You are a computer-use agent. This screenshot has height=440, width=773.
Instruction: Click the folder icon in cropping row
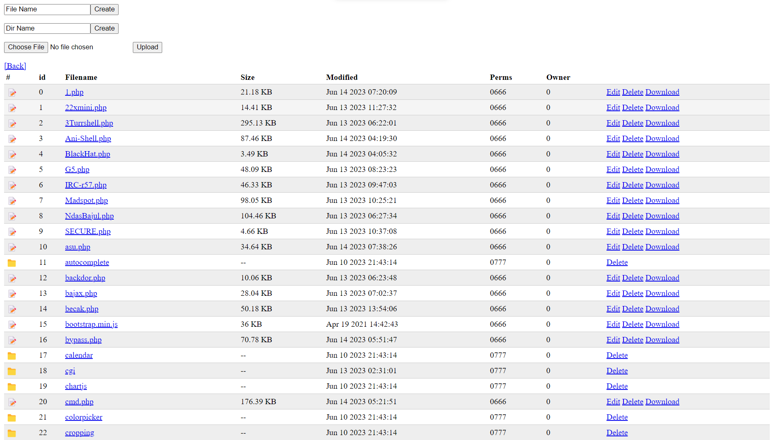(12, 433)
